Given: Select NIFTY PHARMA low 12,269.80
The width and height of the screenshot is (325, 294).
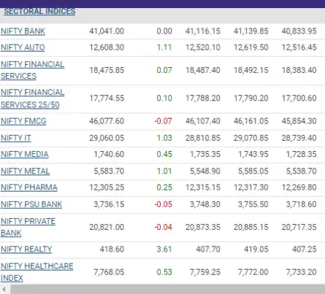Looking at the screenshot, I should pos(299,187).
